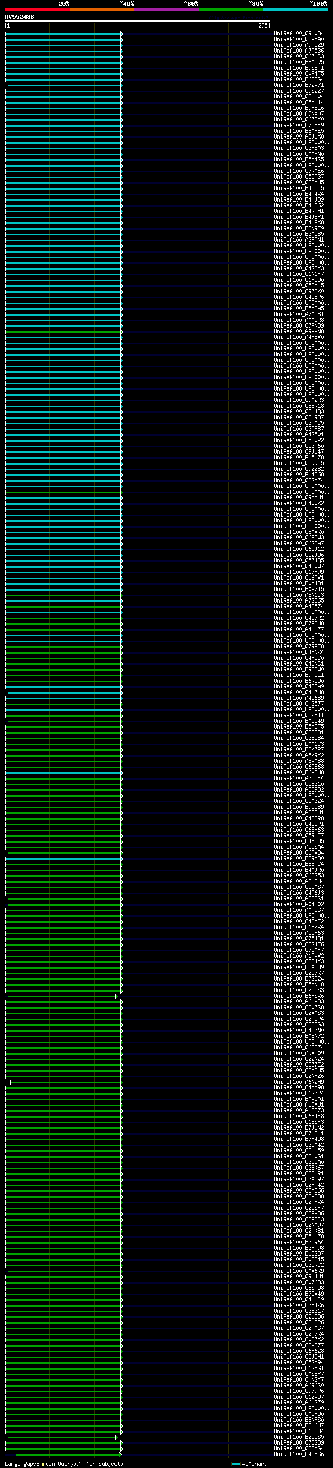Select hit label UniRef100_B9SBT1
Screen dimensions: 333x1468
(x=299, y=68)
